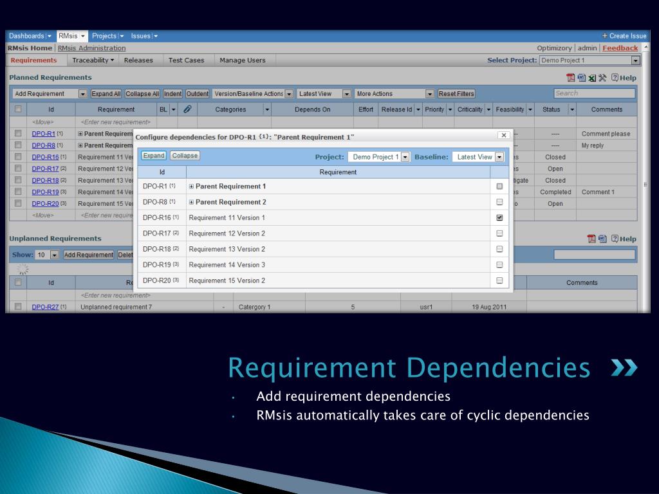659x494 pixels.
Task: Expand Parent Requirement 1 in dialog
Action: point(191,187)
